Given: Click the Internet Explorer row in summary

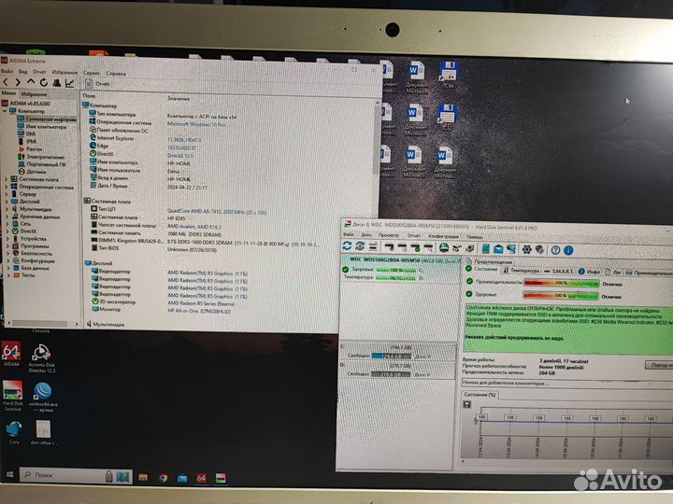Looking at the screenshot, I should [x=112, y=138].
